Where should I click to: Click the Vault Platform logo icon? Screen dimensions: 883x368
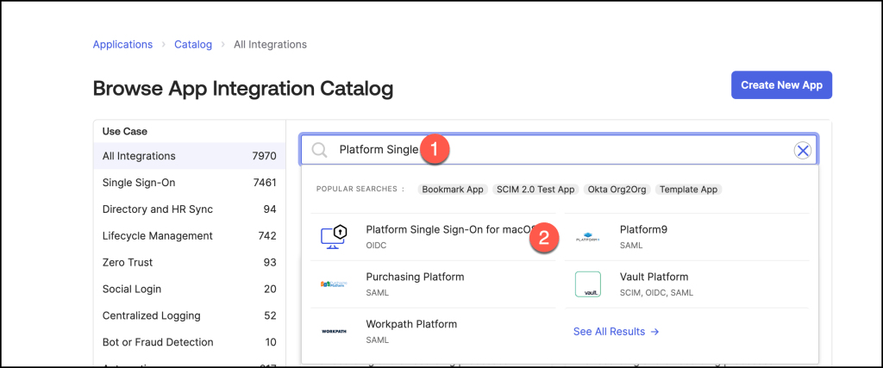(587, 284)
